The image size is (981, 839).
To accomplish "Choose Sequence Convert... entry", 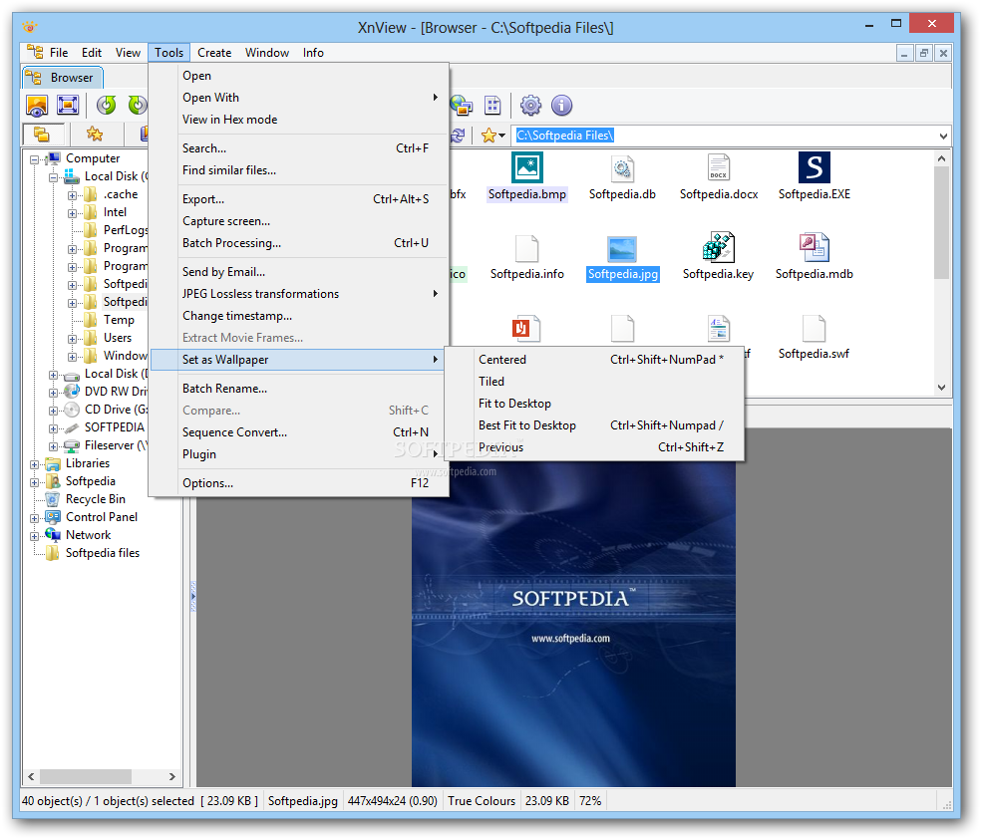I will (298, 432).
